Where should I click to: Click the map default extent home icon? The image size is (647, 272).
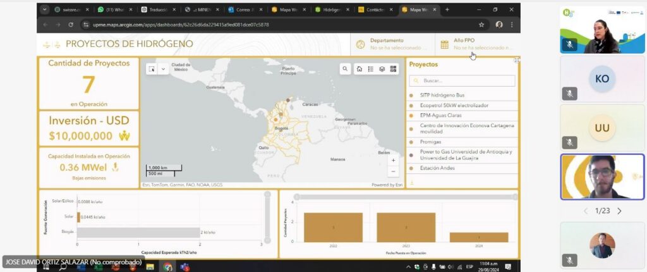360,69
